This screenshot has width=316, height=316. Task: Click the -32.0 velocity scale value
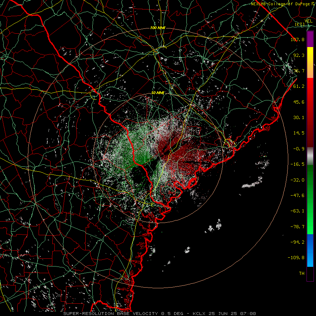(297, 180)
